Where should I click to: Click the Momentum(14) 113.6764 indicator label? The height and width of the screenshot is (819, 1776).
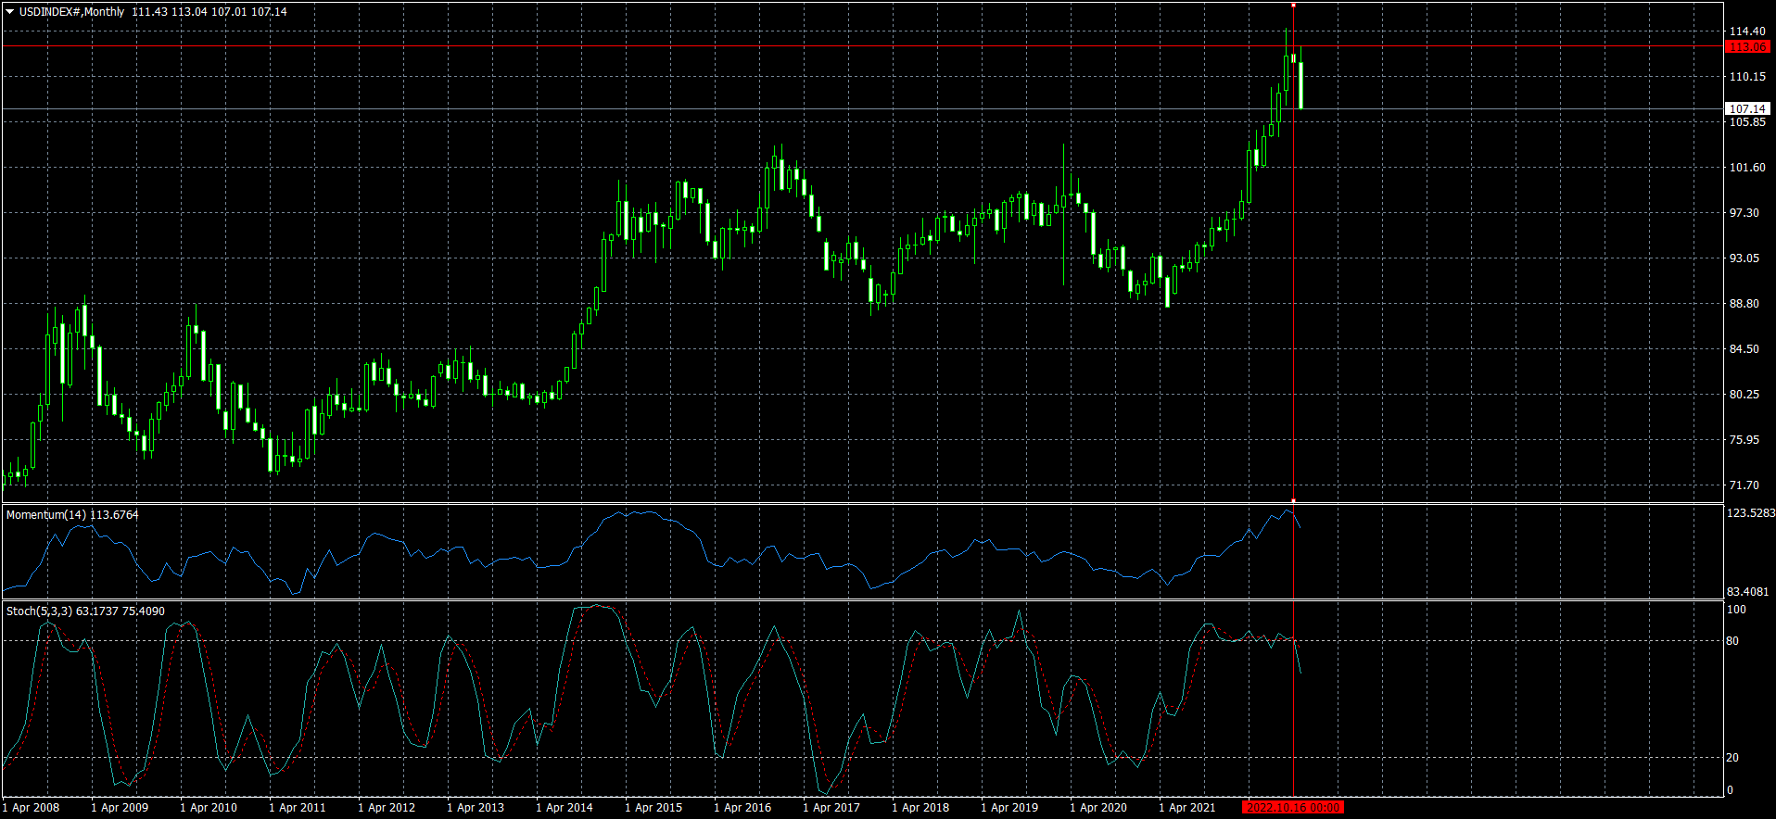click(72, 514)
